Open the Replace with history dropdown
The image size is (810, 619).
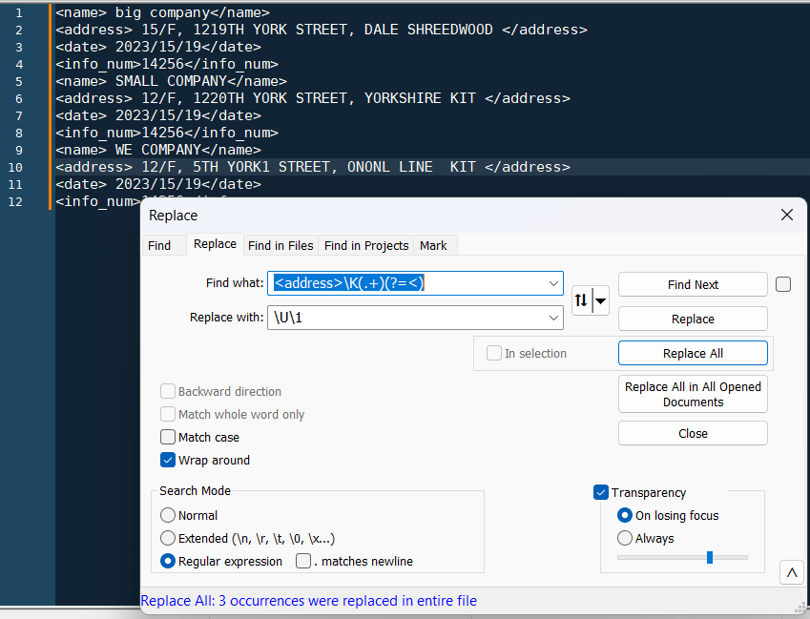click(x=553, y=317)
